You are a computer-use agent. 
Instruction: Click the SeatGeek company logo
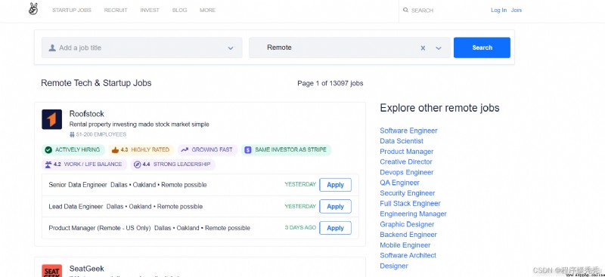pyautogui.click(x=51, y=270)
